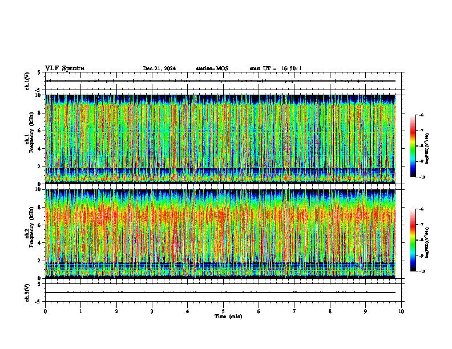The image size is (452, 349).
Task: Click the -10 tick of ch.2 colorbar
Action: point(422,271)
